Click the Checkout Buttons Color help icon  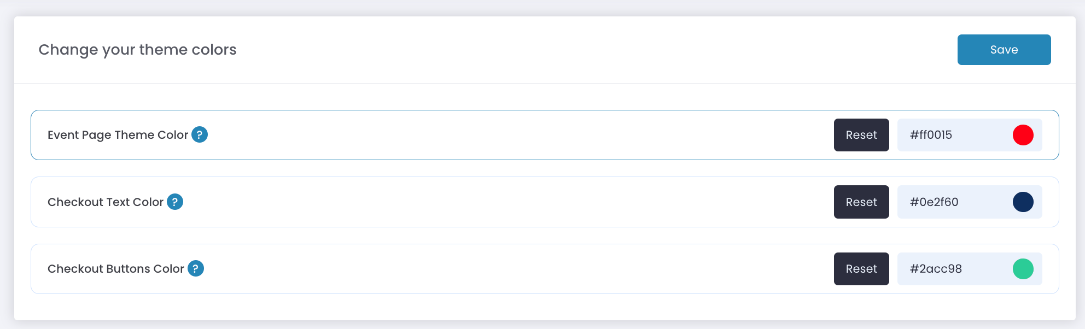click(x=196, y=268)
